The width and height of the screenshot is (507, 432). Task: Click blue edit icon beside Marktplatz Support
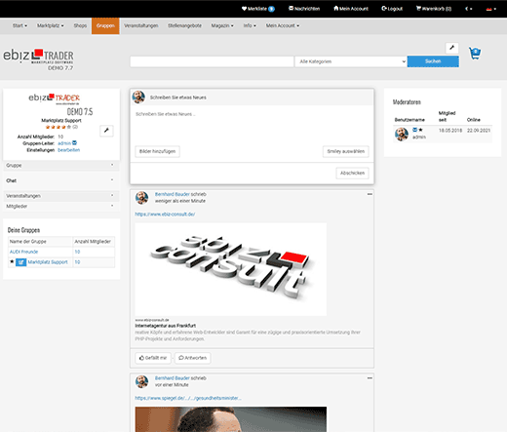point(20,262)
